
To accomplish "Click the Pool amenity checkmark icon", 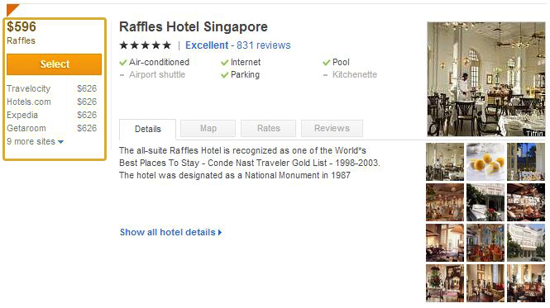I will (x=326, y=63).
